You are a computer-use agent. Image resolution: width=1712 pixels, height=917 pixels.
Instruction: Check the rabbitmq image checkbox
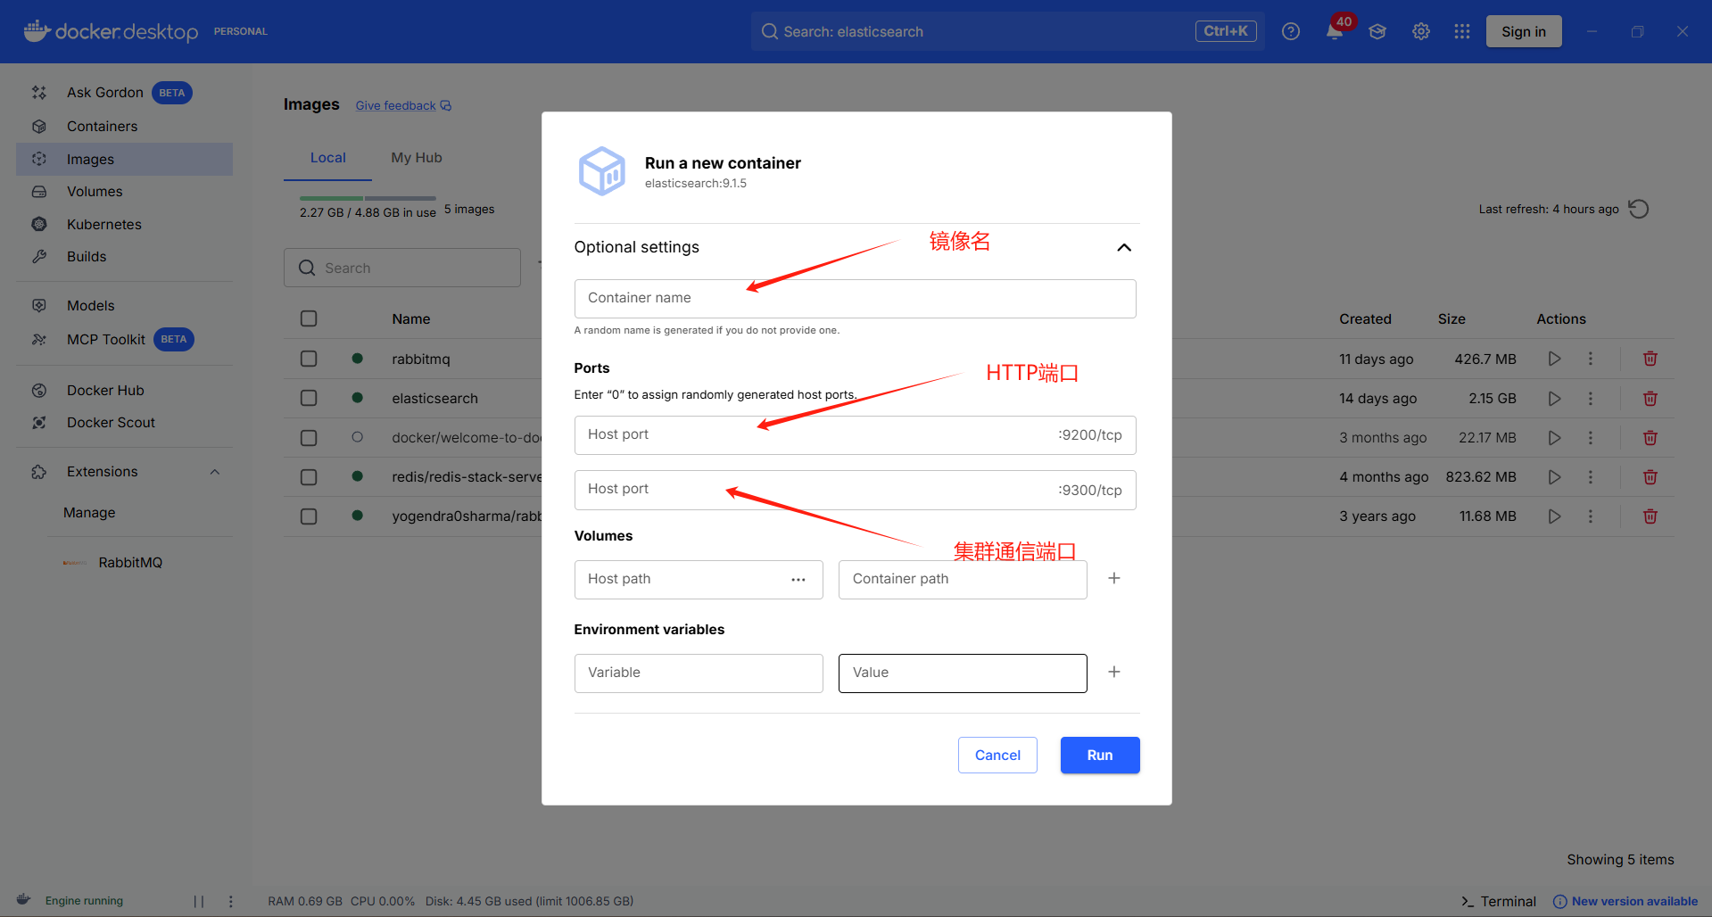click(309, 359)
